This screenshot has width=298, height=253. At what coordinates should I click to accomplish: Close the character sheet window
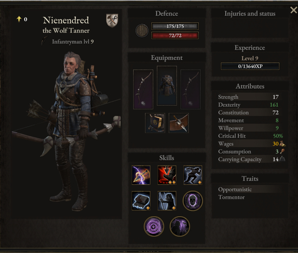(x=294, y=10)
